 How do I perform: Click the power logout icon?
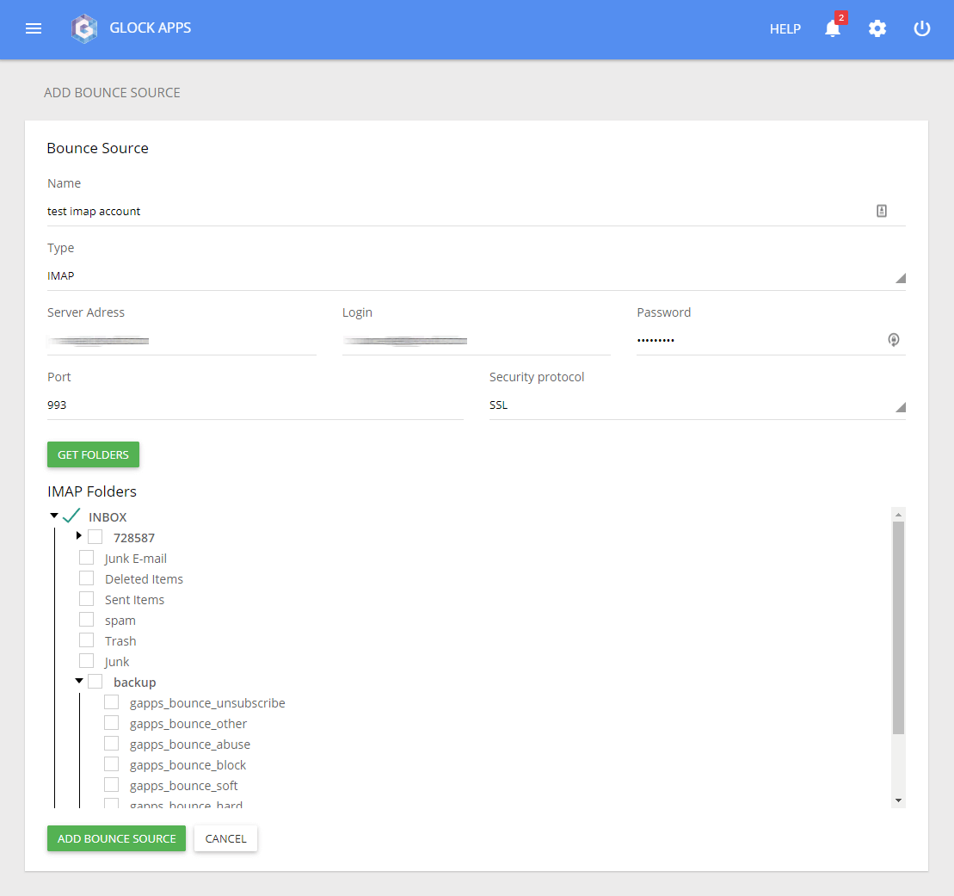click(x=921, y=28)
